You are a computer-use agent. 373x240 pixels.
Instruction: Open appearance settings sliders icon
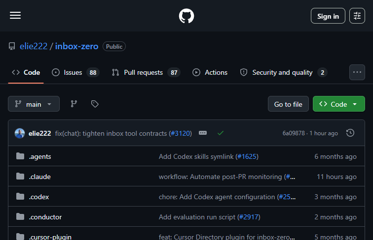[x=357, y=16]
